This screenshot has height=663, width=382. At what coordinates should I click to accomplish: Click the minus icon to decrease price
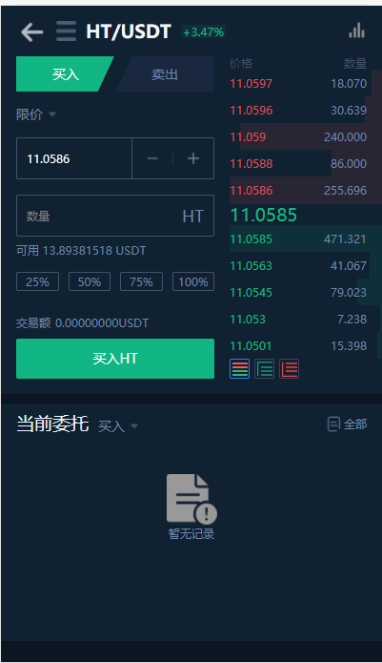tap(152, 158)
